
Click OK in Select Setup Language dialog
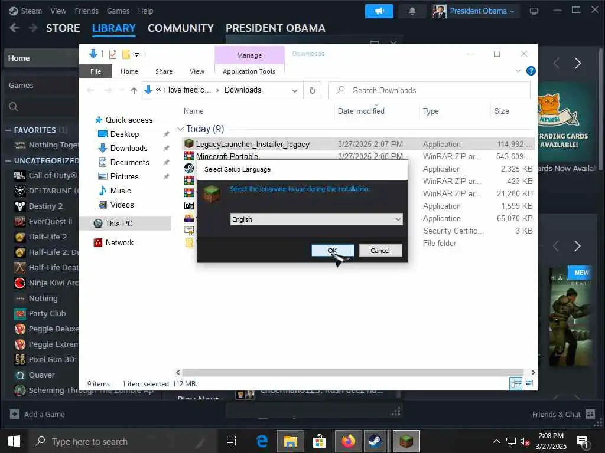tap(333, 250)
